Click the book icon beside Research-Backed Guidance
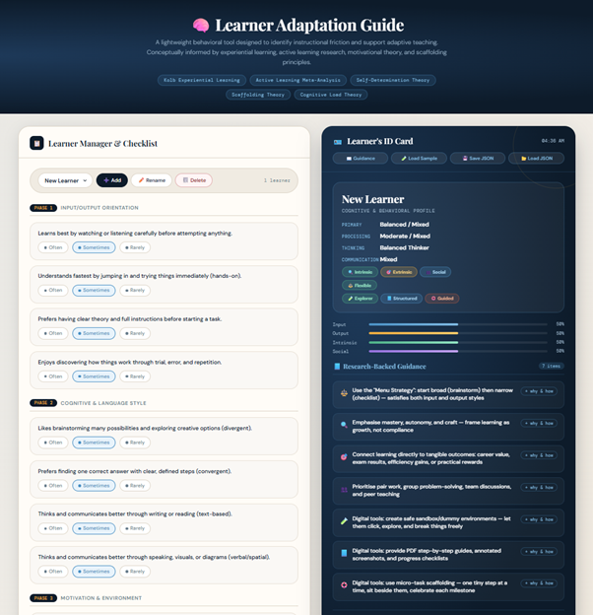Viewport: 593px width, 615px height. point(337,367)
